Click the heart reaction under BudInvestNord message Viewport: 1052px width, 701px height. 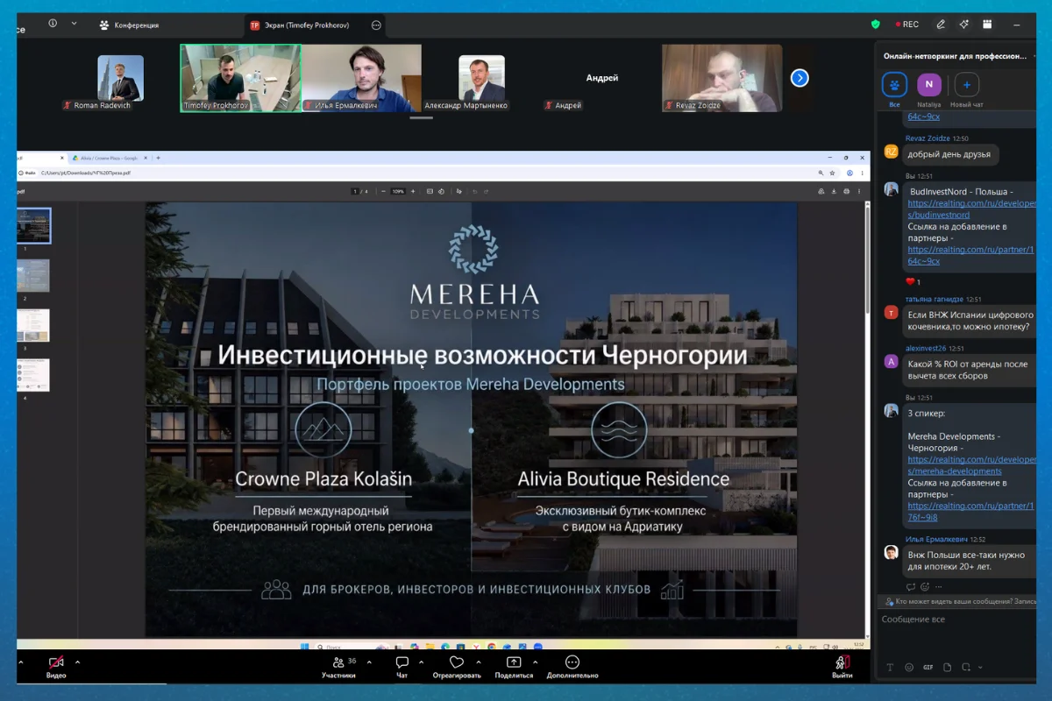pyautogui.click(x=913, y=282)
